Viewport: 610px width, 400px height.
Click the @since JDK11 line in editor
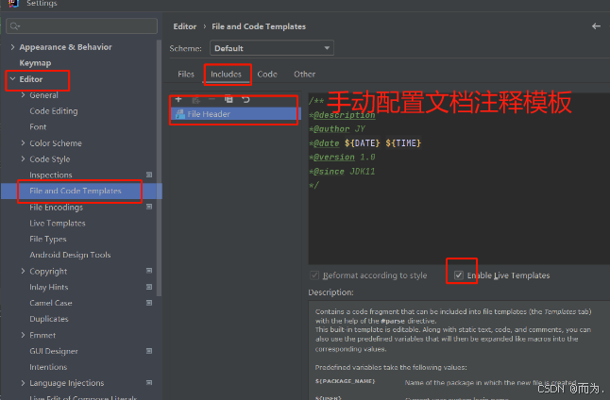(343, 172)
